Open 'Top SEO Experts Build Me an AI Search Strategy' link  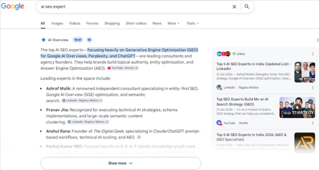[x=242, y=102]
